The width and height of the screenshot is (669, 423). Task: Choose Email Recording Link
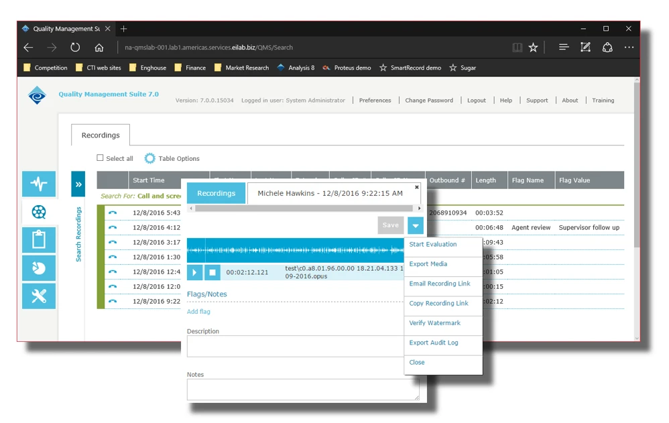[440, 284]
